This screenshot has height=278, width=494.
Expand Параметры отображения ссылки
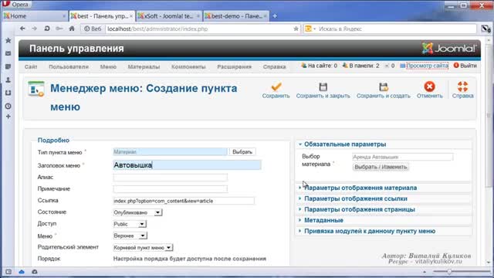click(356, 199)
